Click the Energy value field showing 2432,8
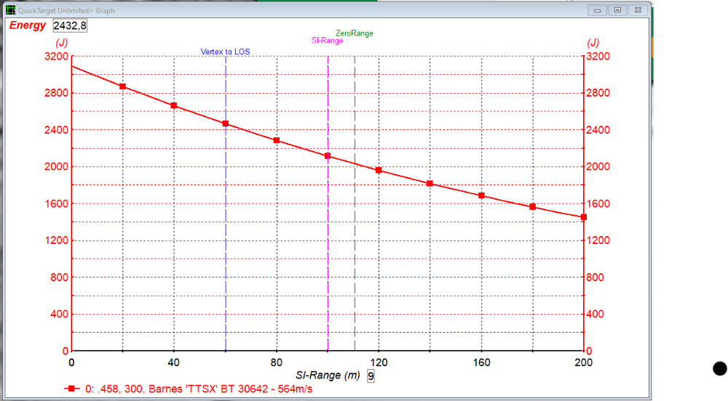Image resolution: width=728 pixels, height=401 pixels. point(70,25)
